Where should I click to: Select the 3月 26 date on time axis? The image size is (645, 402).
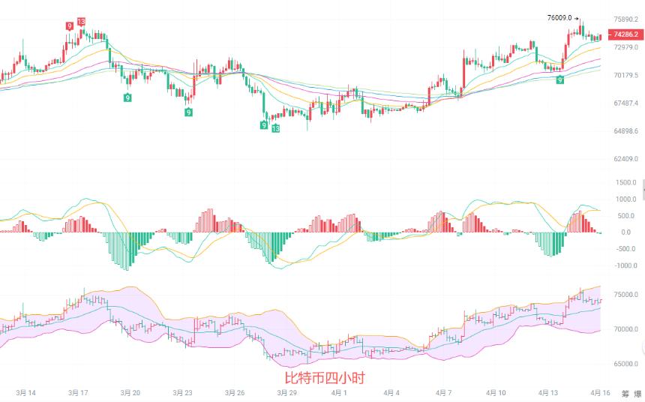(235, 393)
